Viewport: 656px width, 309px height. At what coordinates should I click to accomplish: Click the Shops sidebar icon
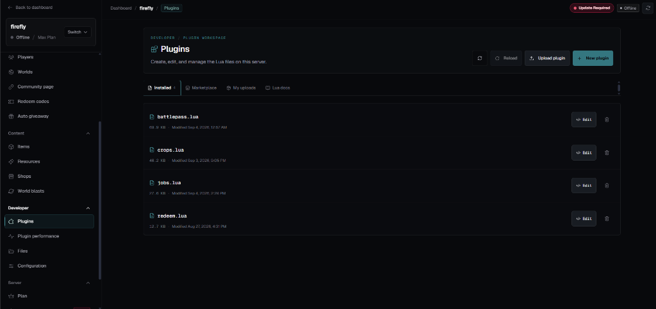[12, 176]
